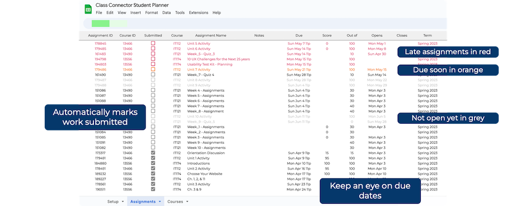This screenshot has height=206, width=526.
Task: Uncheck Submitted box for Ch. 3 & 9
Action: pos(153,189)
